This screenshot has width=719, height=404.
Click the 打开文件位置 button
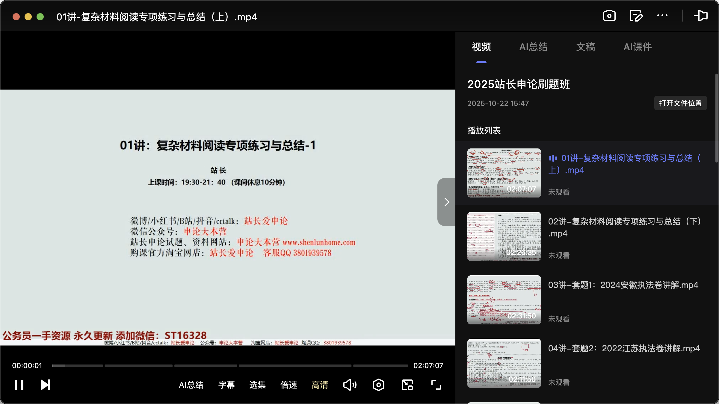680,103
